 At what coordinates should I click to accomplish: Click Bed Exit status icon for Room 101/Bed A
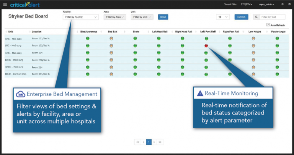coord(111,39)
